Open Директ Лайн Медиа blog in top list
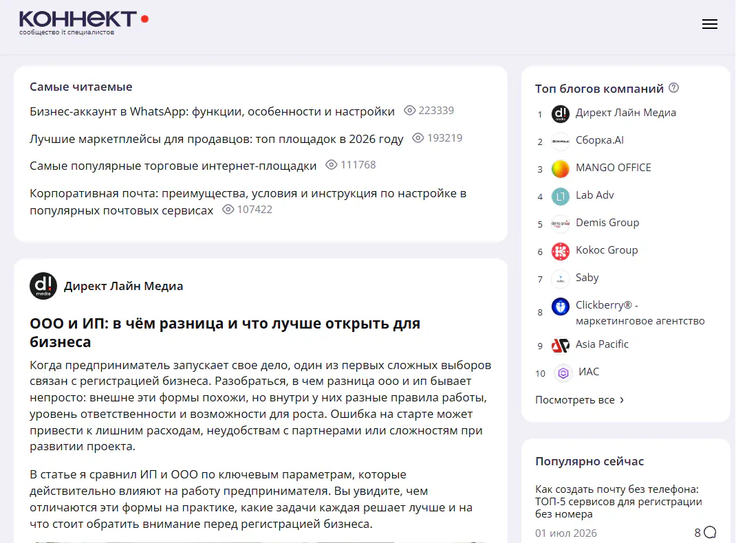The image size is (736, 543). click(626, 113)
